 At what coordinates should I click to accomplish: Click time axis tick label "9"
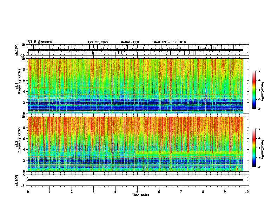point(225,192)
